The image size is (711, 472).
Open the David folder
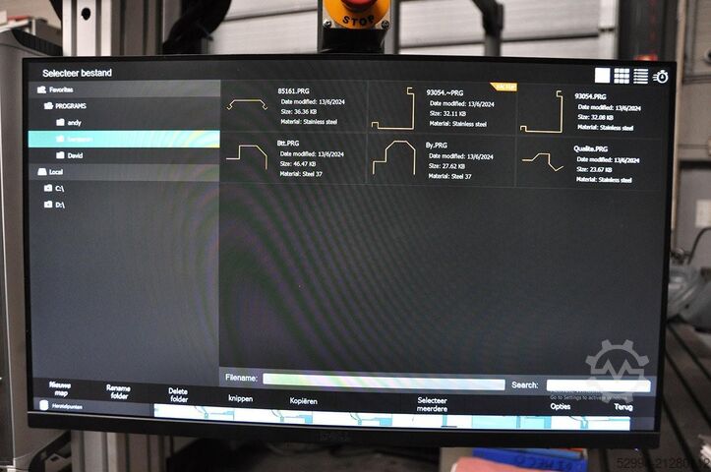[76, 155]
